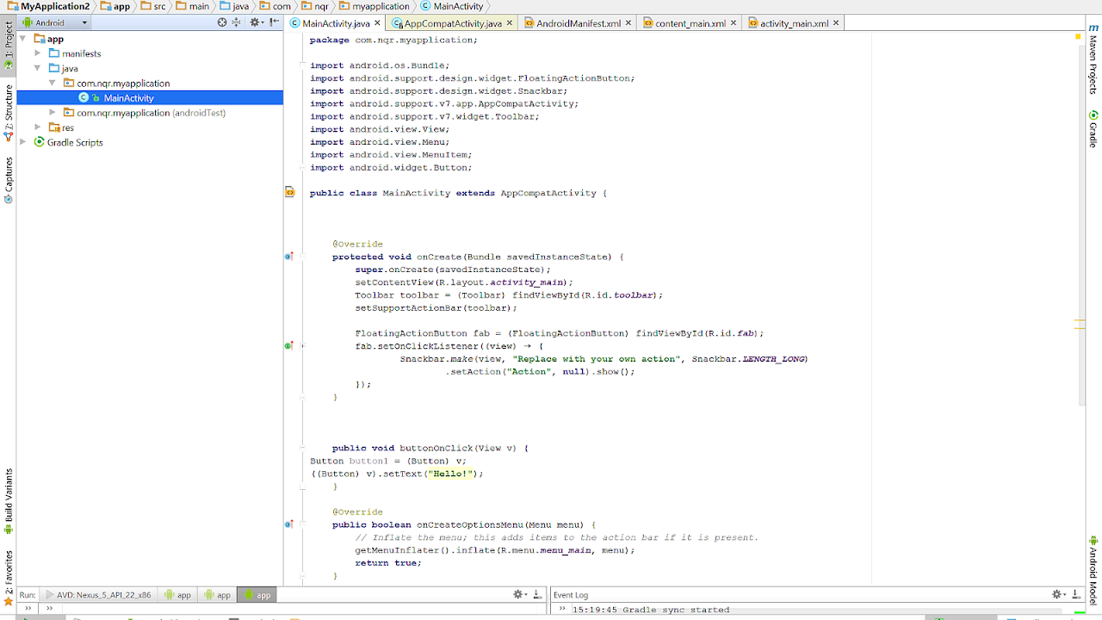Close the activity_main.xml tab
The image size is (1102, 620).
837,23
